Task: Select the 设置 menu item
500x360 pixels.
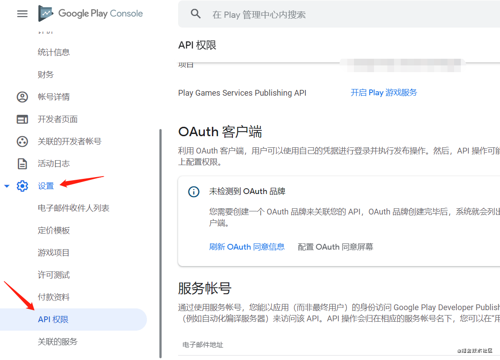Action: [46, 186]
